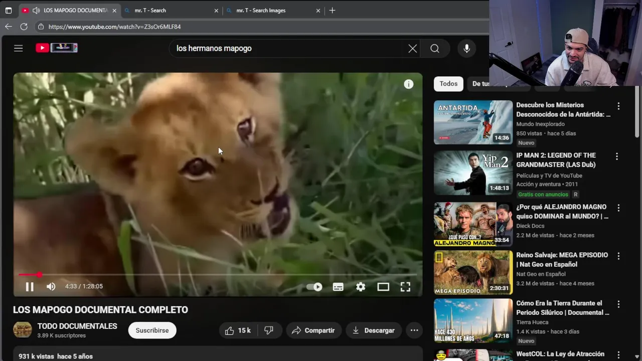The height and width of the screenshot is (361, 642).
Task: Like the video with thumbs up
Action: pos(238,330)
